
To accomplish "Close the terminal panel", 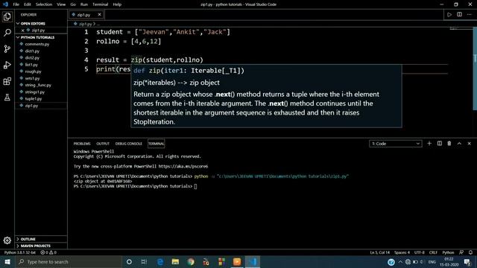I will pos(469,144).
